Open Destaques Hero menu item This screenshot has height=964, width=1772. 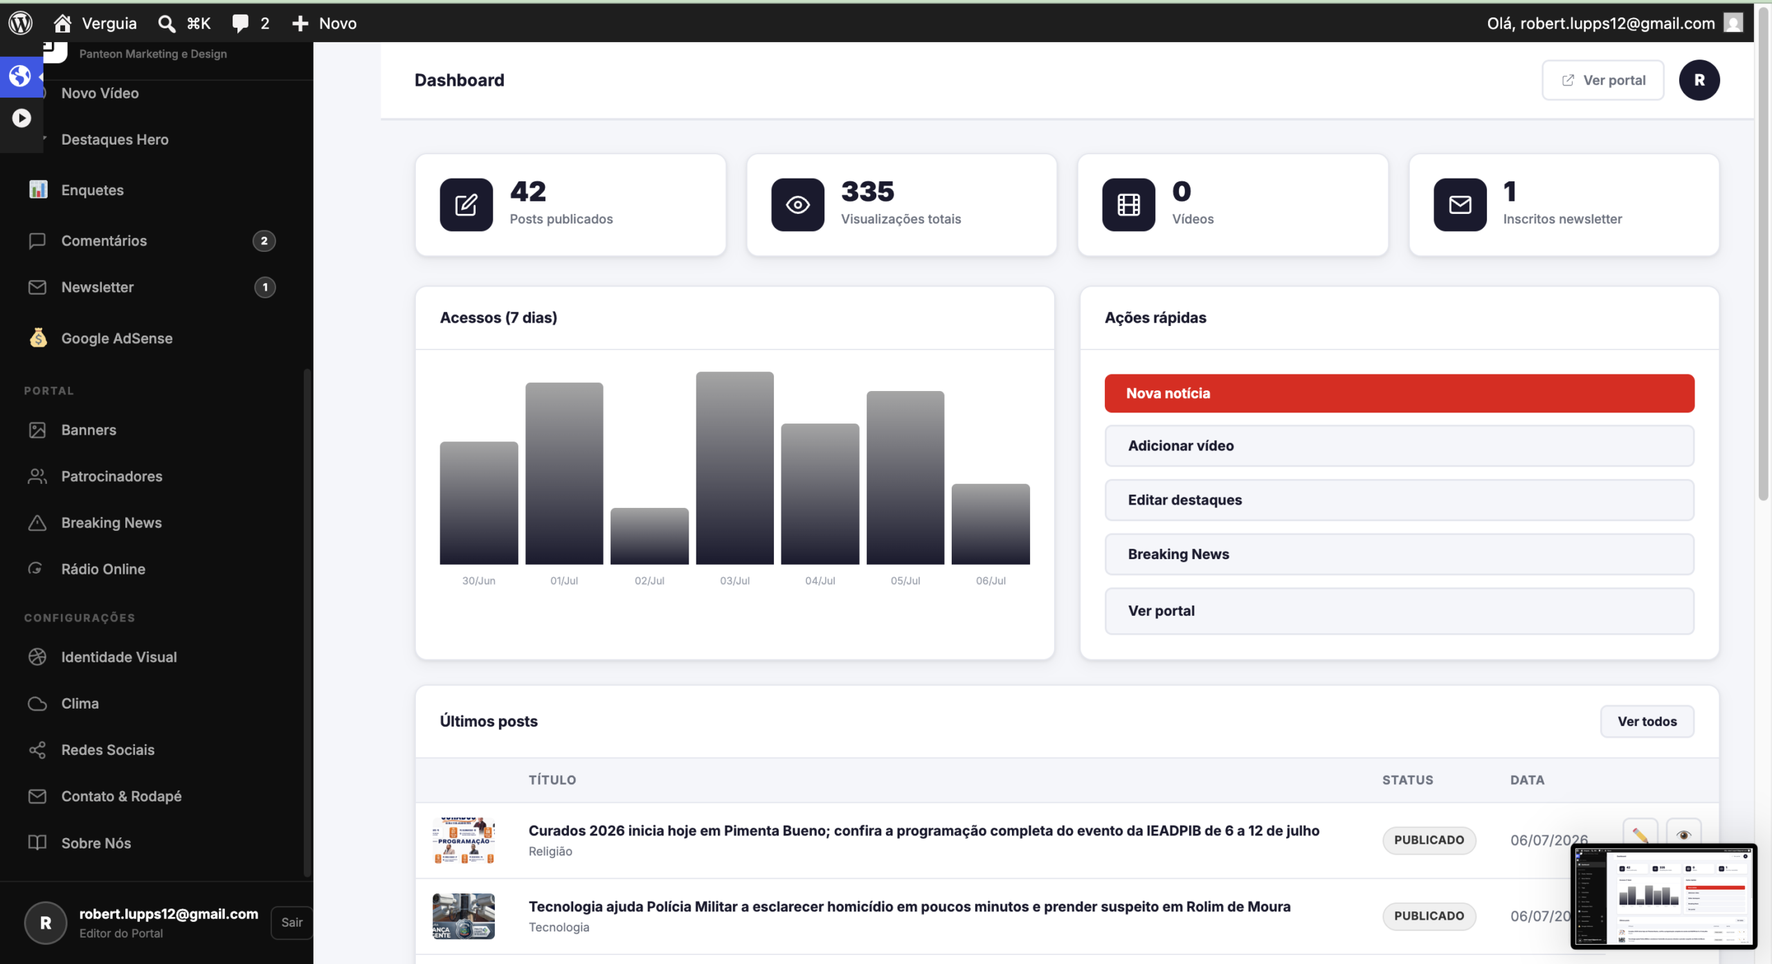(x=115, y=139)
